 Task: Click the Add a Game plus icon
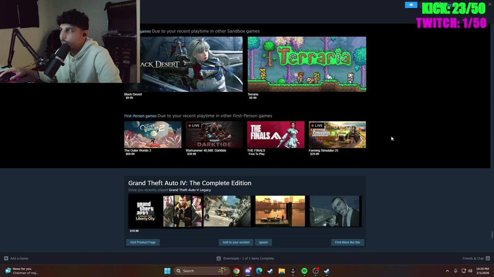(x=6, y=258)
